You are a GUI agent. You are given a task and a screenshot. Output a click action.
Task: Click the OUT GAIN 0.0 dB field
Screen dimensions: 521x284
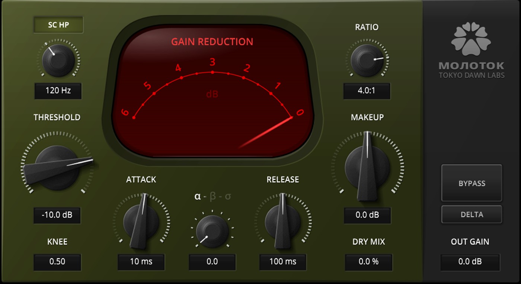pos(470,262)
